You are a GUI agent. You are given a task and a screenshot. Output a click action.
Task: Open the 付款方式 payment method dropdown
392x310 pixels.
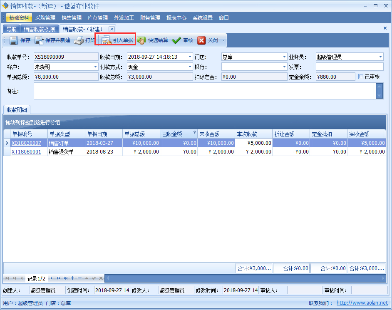[190, 67]
